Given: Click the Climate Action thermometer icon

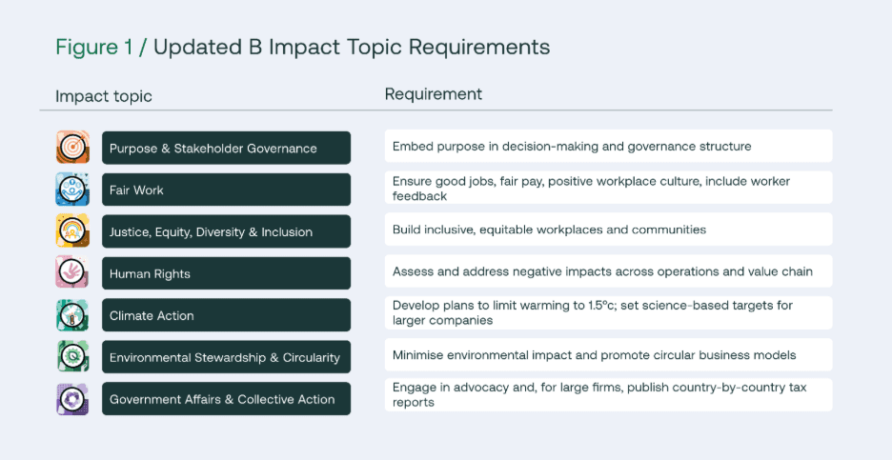Looking at the screenshot, I should [72, 315].
